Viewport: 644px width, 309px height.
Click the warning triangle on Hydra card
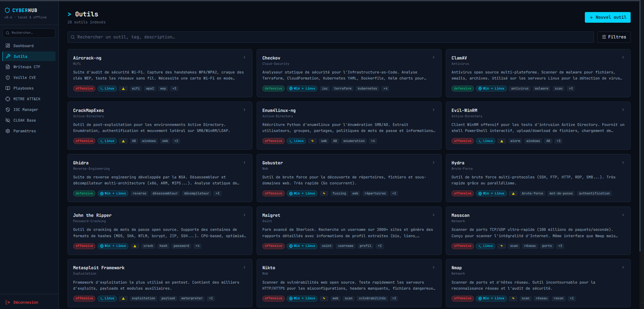[513, 193]
